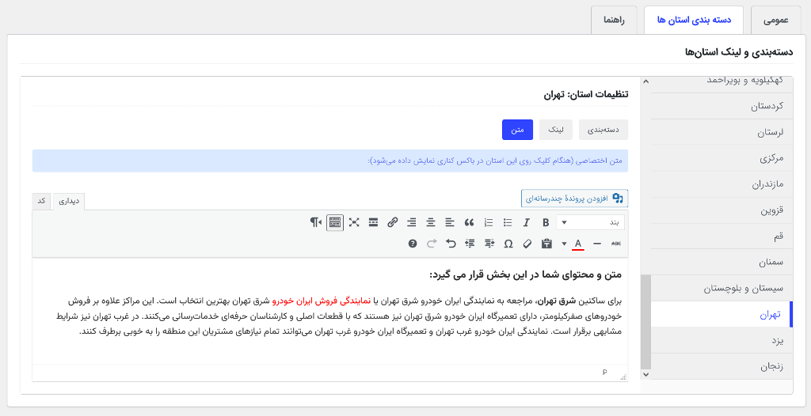Toggle paste as text clipboard icon
The height and width of the screenshot is (416, 811).
point(546,244)
